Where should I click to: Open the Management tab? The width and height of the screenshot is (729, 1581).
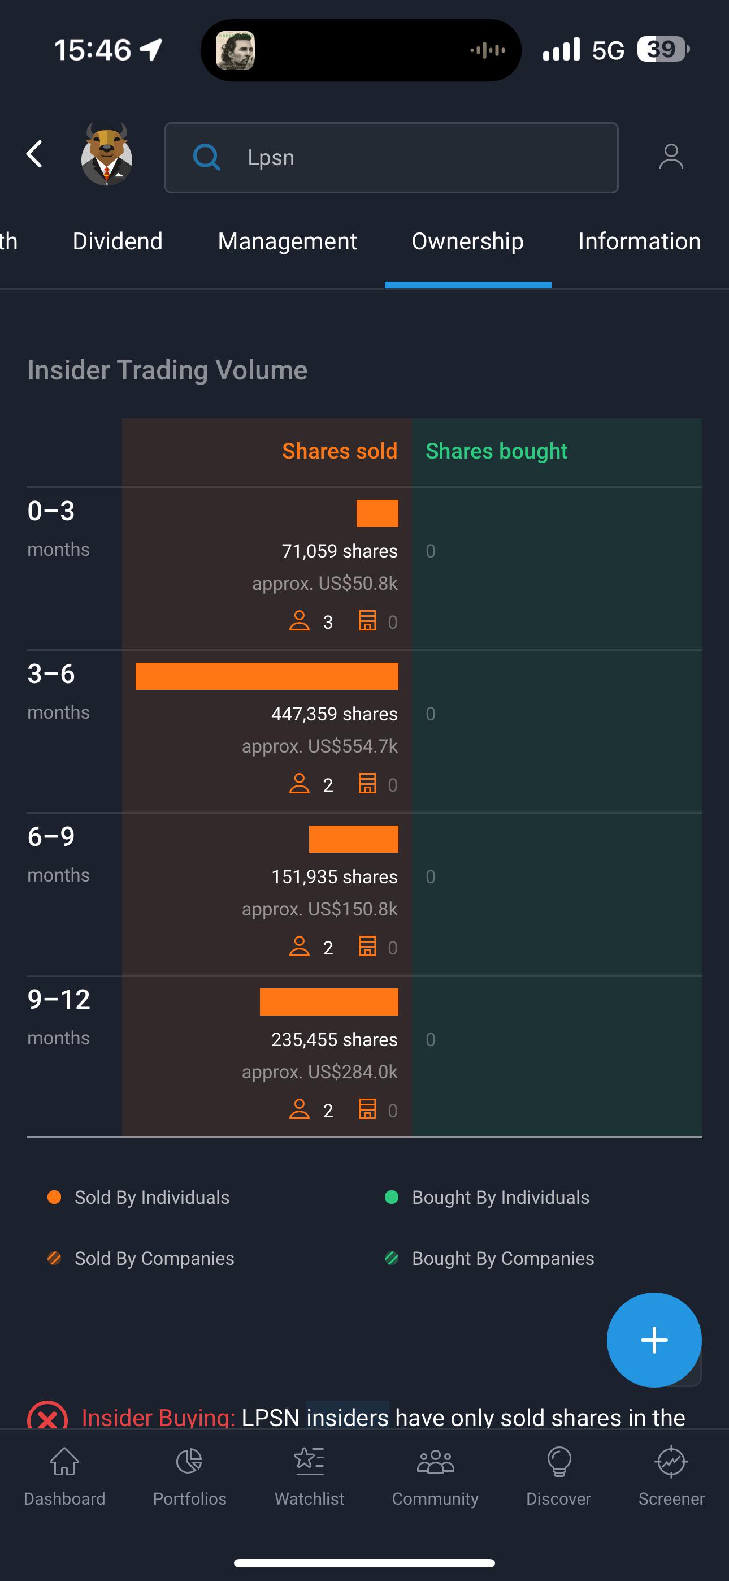tap(287, 241)
